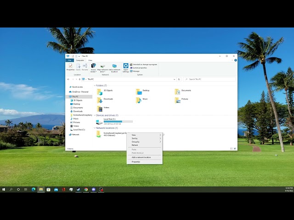Click the taskbar Search magnifier
The image size is (294, 220).
coord(11,189)
